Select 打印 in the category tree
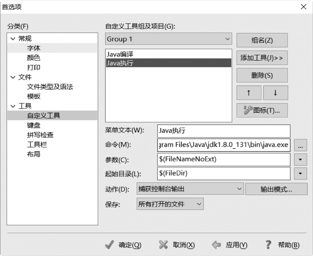313x256 pixels. point(34,67)
